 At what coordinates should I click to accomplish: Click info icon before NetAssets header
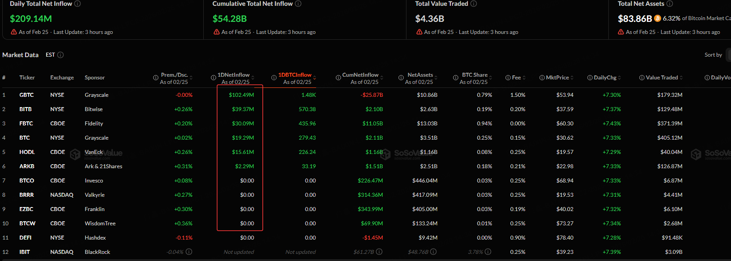401,78
